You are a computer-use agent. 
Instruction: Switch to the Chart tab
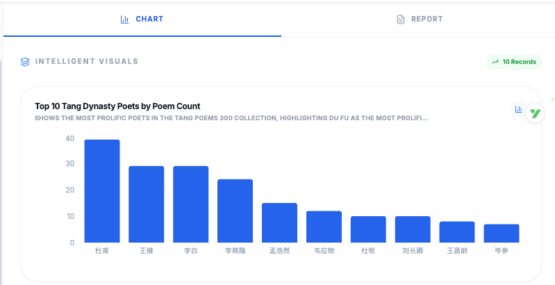click(142, 19)
